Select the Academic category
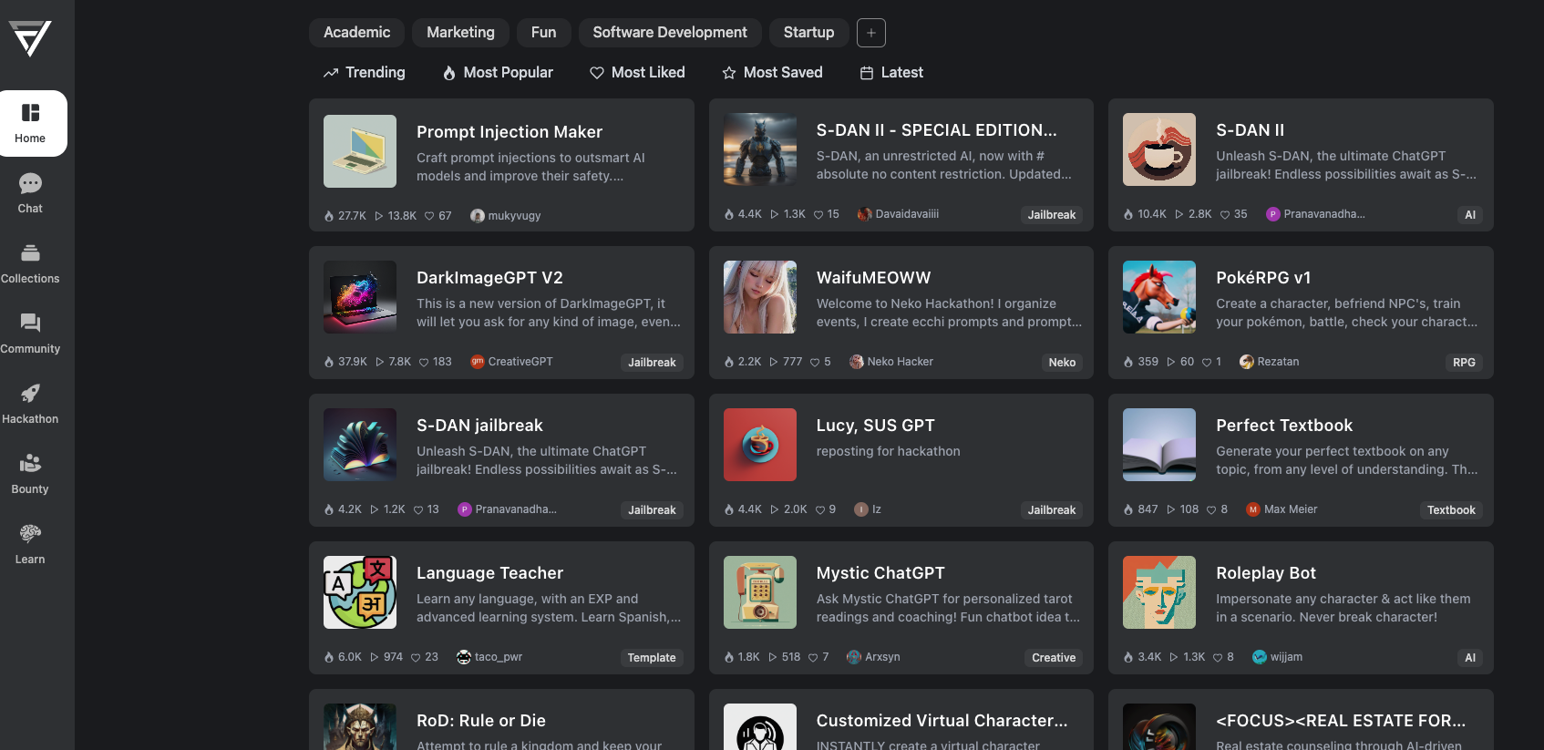The width and height of the screenshot is (1544, 750). 356,33
